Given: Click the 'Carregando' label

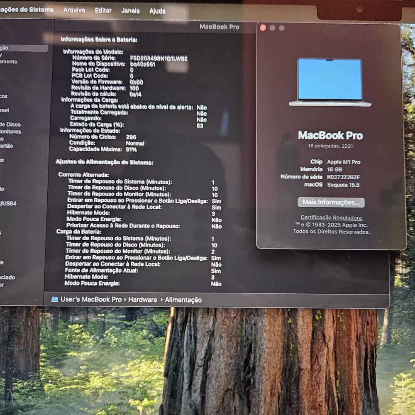Looking at the screenshot, I should point(86,118).
